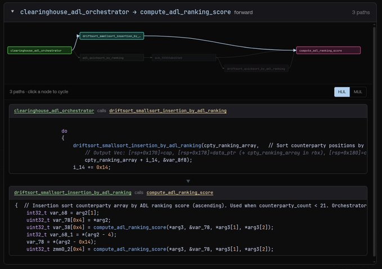Click 'uint32_t var_78[0x4] = *arg2;' line

point(69,220)
